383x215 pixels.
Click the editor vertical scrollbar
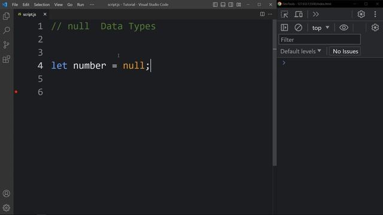(275, 93)
